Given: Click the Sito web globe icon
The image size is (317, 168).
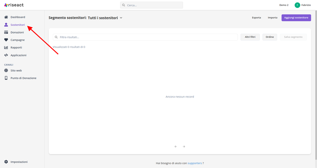Looking at the screenshot, I should (6, 71).
